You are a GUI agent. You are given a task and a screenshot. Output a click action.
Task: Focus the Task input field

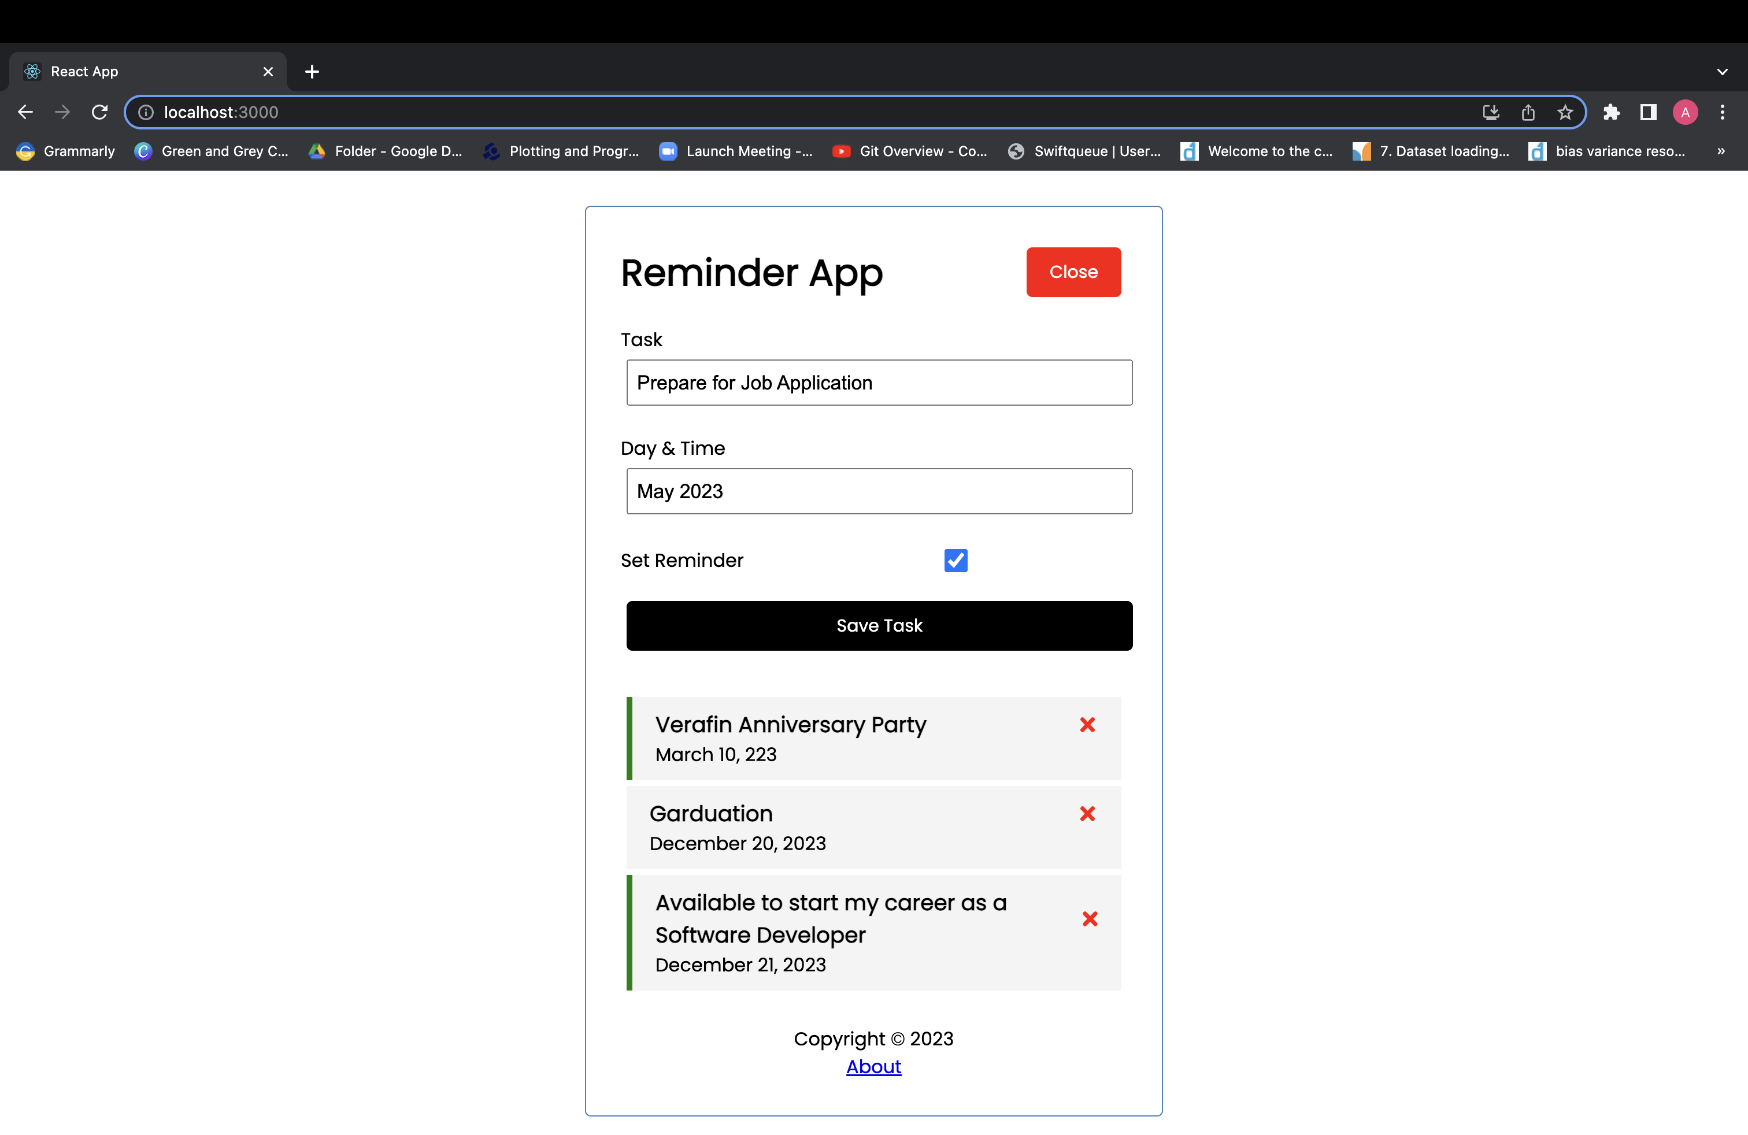(879, 383)
